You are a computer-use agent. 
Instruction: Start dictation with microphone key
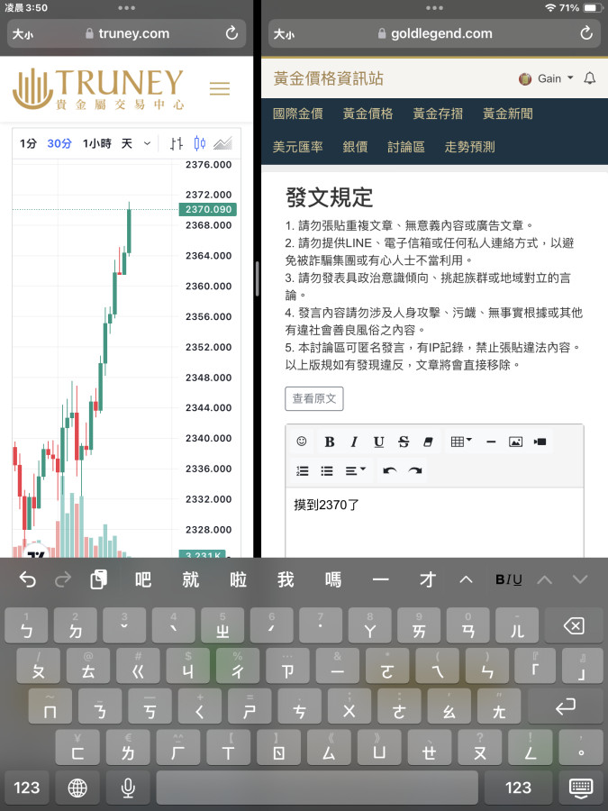coord(128,788)
